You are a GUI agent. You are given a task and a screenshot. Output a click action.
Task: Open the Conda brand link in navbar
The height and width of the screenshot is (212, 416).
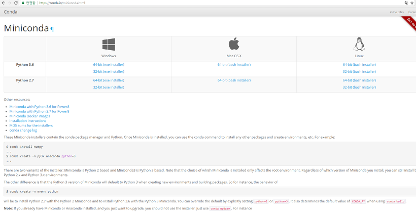(11, 12)
